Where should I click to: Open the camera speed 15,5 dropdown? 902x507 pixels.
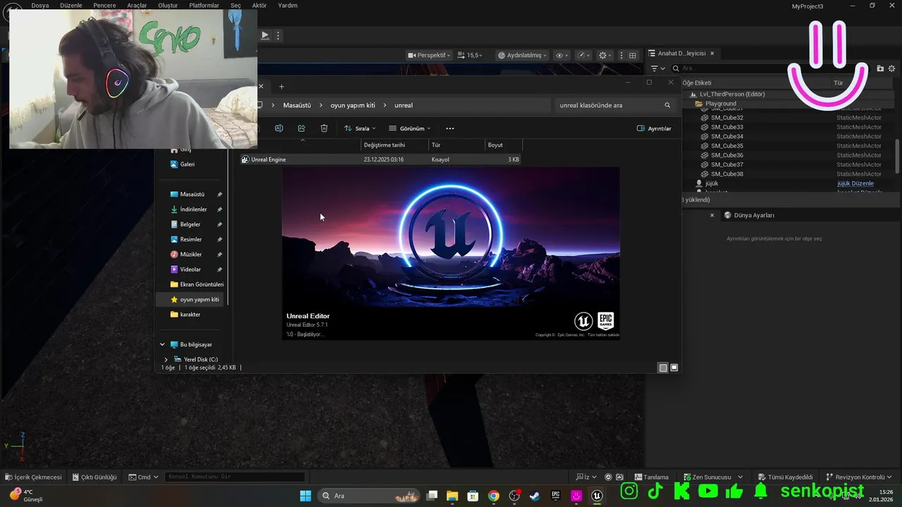[470, 55]
